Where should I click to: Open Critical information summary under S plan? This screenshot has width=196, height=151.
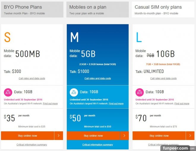pos(32,145)
